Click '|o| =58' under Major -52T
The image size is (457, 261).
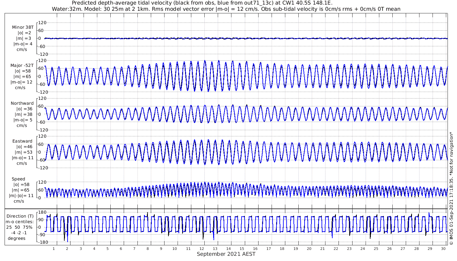point(23,71)
